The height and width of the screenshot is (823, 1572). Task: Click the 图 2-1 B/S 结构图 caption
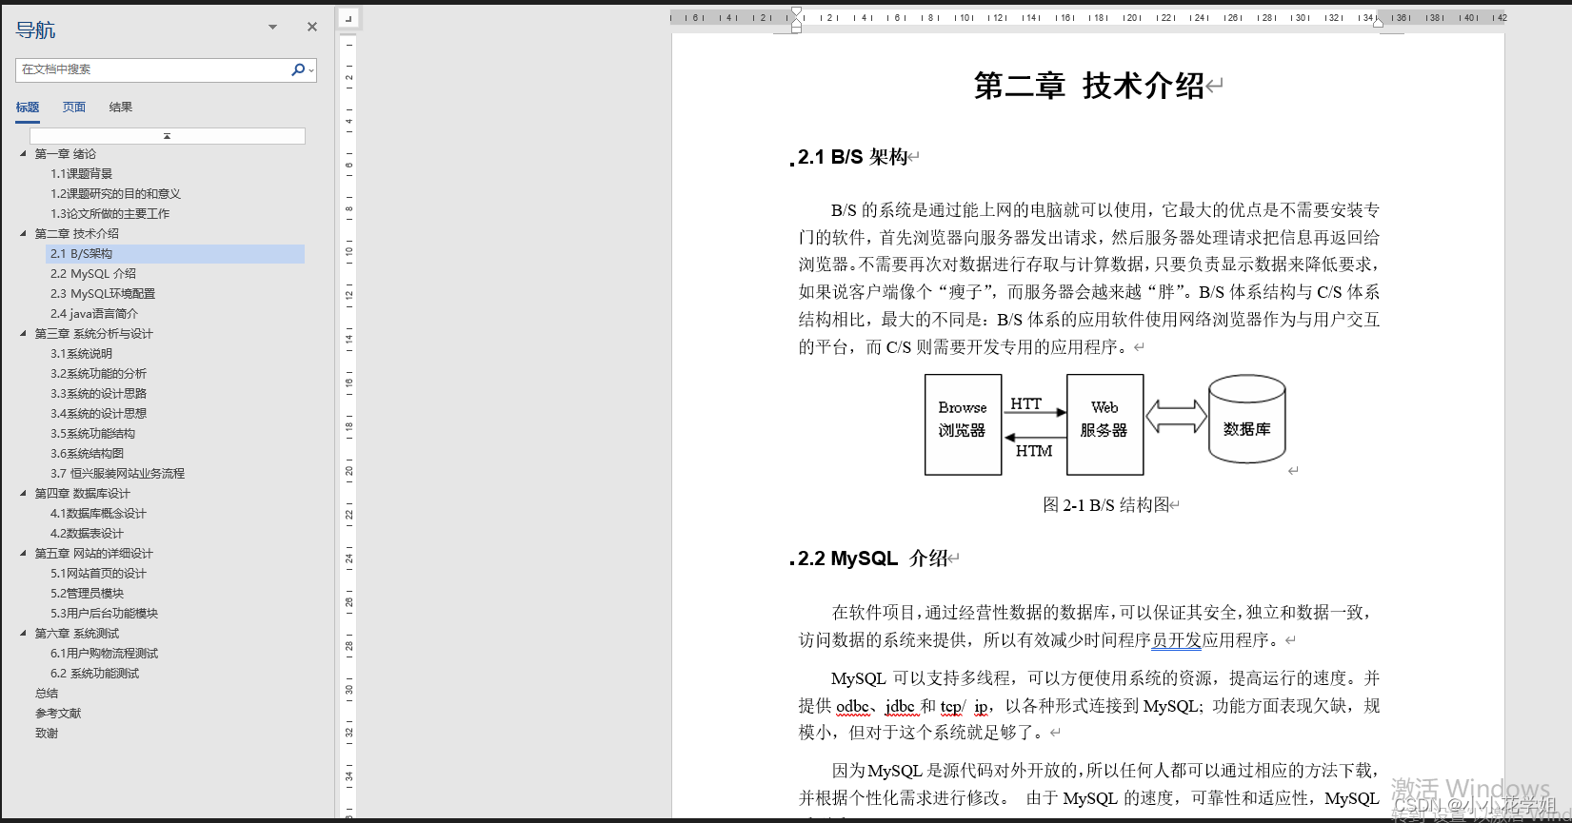(x=1105, y=505)
